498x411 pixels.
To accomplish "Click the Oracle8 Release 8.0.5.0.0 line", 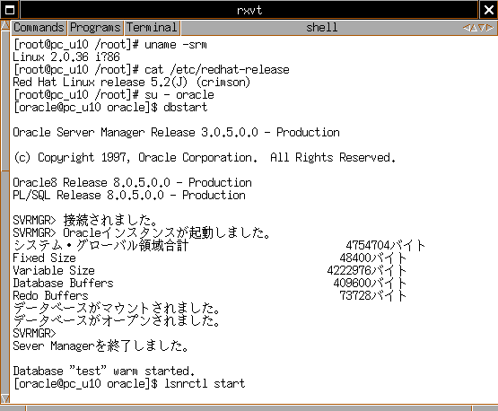I will (132, 183).
